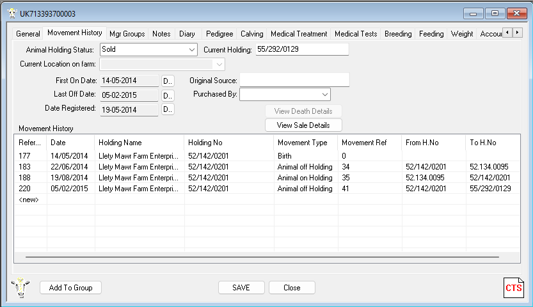The image size is (533, 307).
Task: Click the Movement Ref cell 34
Action: click(x=370, y=167)
